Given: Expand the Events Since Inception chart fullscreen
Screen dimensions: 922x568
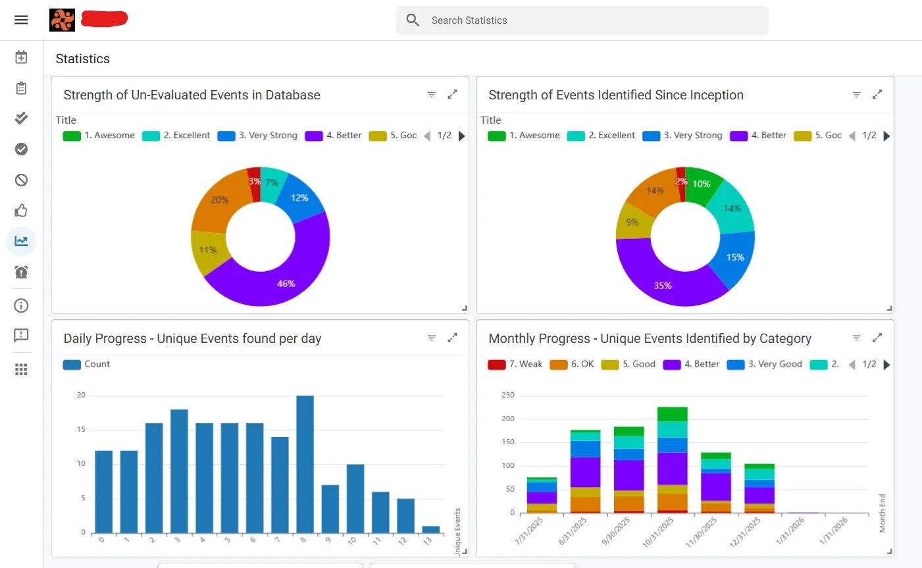Looking at the screenshot, I should (877, 95).
